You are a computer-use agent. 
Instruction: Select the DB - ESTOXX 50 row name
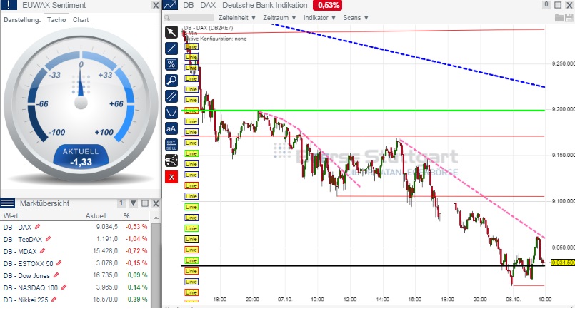pos(29,263)
